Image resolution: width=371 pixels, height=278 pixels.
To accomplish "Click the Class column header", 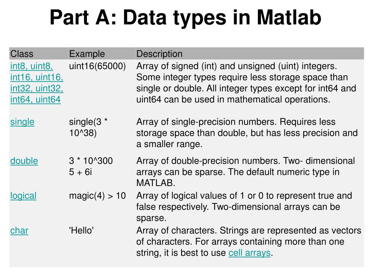I will pyautogui.click(x=22, y=54).
